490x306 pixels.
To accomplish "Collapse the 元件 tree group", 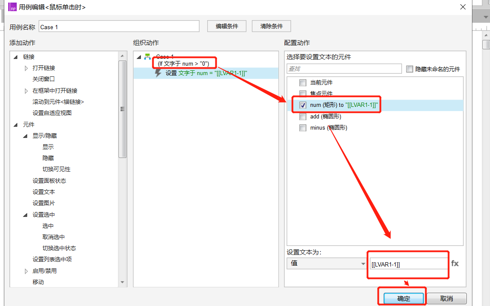I will coord(15,125).
